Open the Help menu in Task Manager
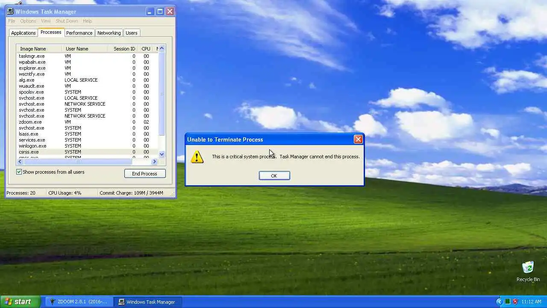 (87, 21)
